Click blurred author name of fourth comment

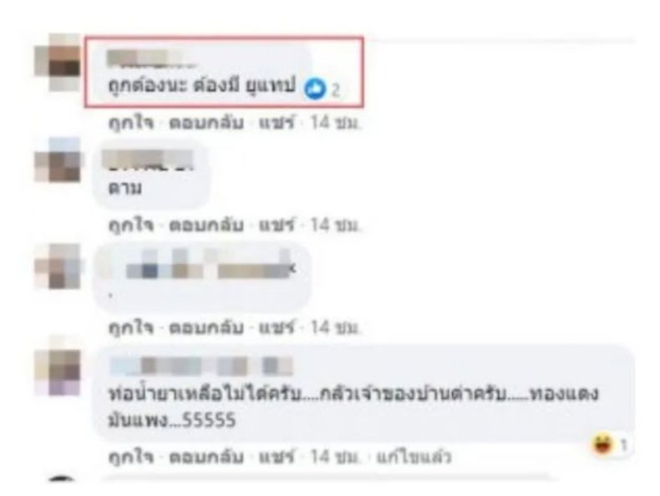click(201, 366)
